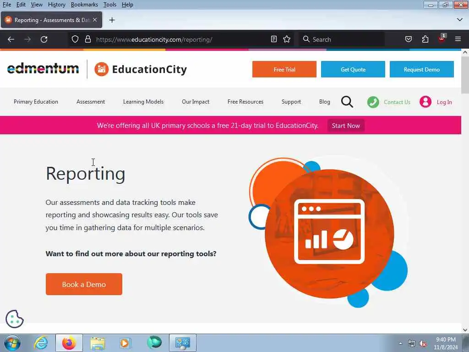The height and width of the screenshot is (352, 469).
Task: Open the Save to Pocket icon
Action: 408,39
